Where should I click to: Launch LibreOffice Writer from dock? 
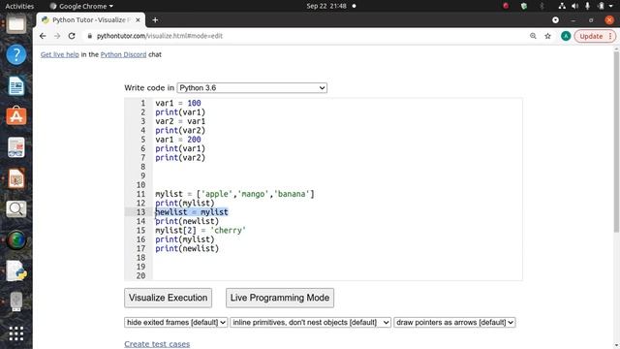[16, 86]
